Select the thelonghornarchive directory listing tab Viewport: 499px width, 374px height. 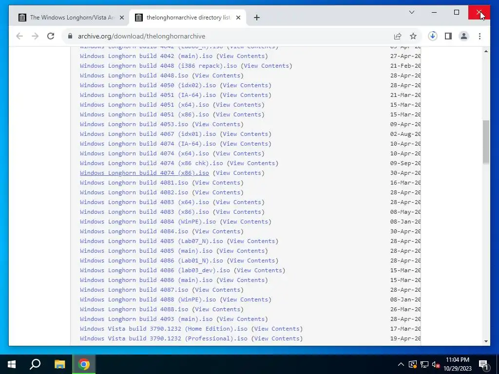pos(188,18)
